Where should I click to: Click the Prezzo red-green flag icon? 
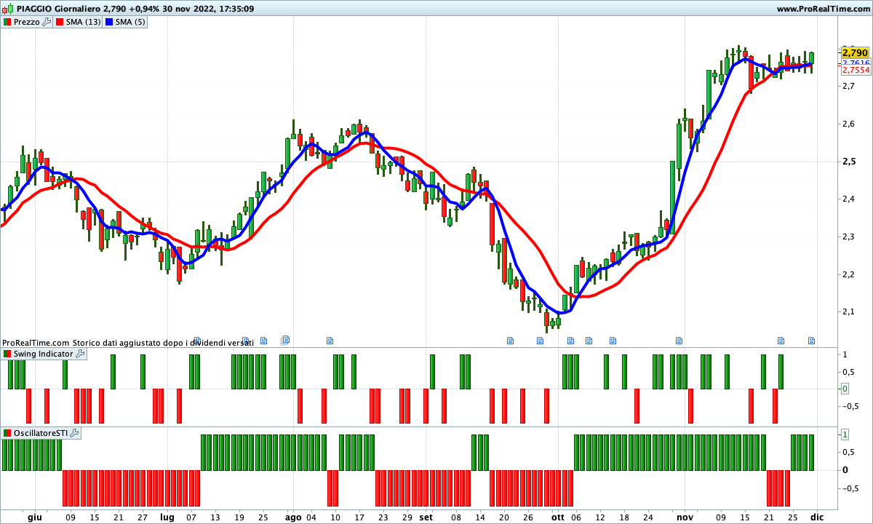tap(7, 23)
